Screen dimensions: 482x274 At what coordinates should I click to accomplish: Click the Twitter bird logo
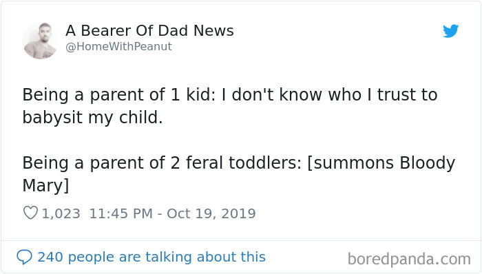coord(450,31)
